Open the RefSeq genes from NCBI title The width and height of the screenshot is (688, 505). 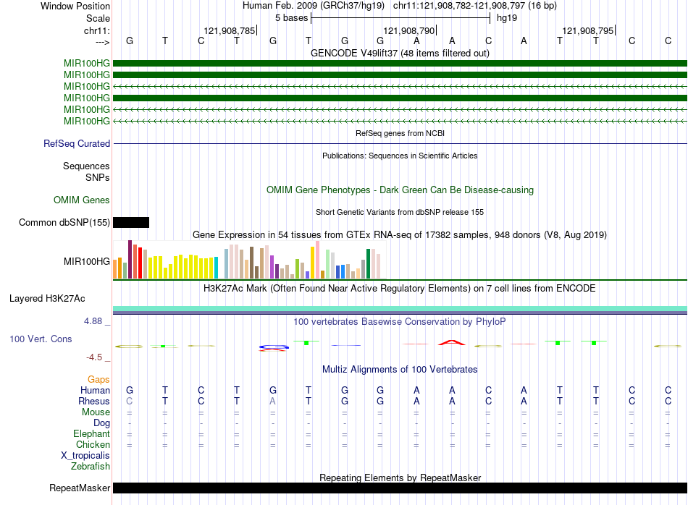coord(400,133)
